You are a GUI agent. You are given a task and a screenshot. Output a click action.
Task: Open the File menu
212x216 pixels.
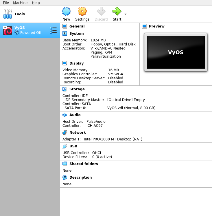click(6, 3)
